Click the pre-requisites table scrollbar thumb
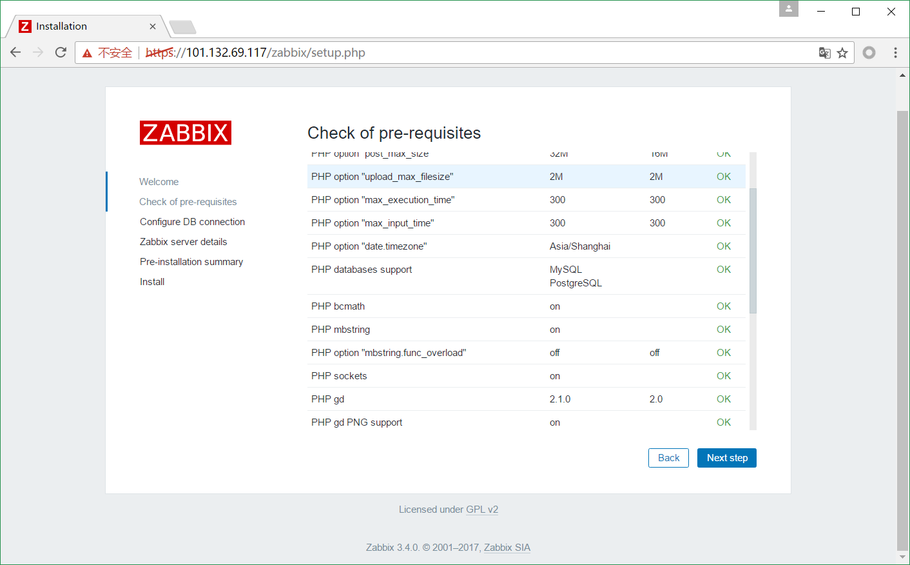This screenshot has width=910, height=565. pyautogui.click(x=753, y=251)
